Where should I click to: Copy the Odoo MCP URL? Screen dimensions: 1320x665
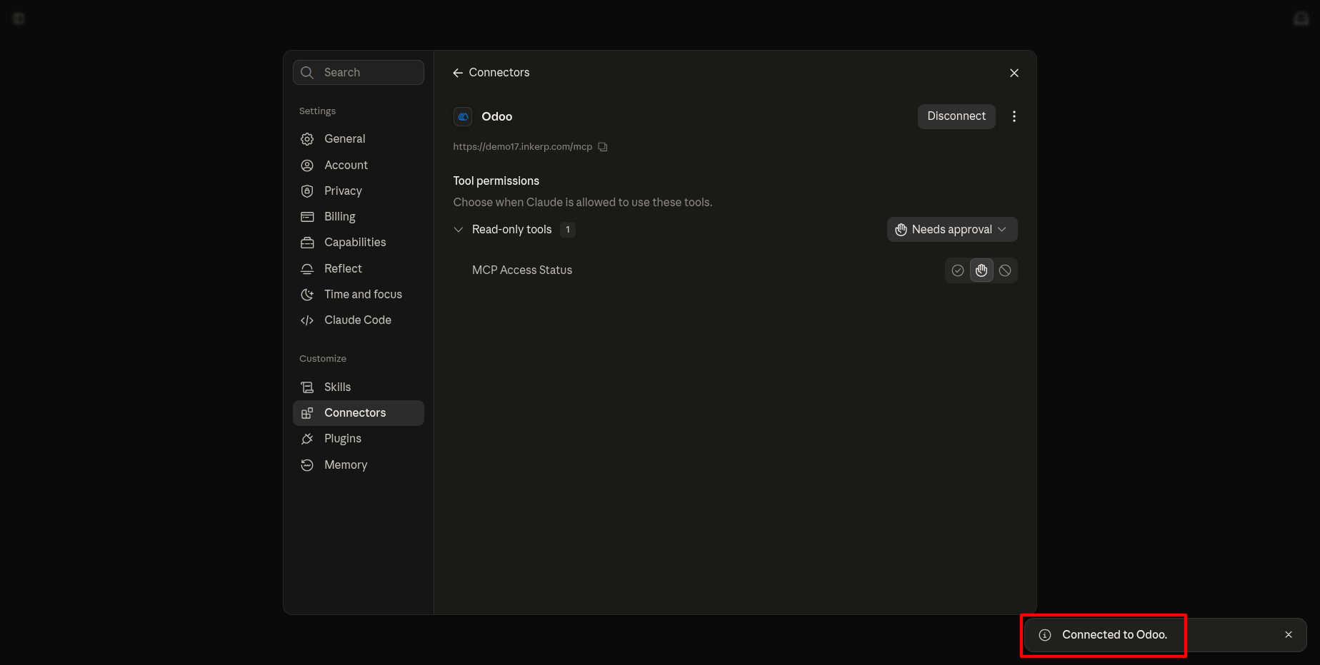[603, 147]
